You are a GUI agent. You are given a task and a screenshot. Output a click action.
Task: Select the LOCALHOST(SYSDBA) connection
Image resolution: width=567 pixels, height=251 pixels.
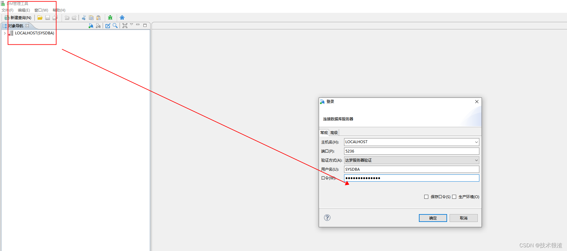pos(34,33)
